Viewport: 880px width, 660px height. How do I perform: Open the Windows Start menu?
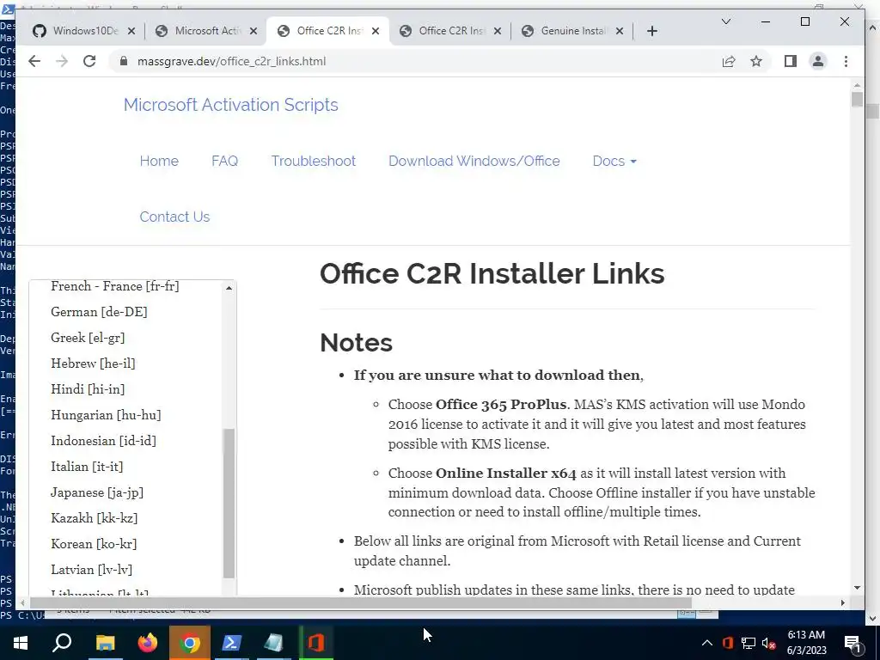21,643
